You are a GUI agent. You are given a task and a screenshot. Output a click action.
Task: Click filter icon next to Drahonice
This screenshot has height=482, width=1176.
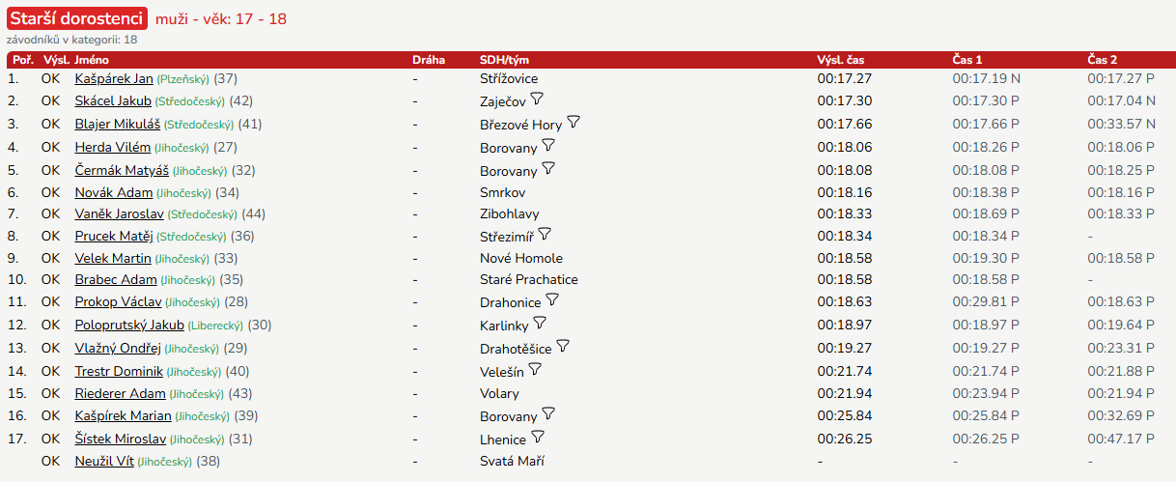coord(552,300)
